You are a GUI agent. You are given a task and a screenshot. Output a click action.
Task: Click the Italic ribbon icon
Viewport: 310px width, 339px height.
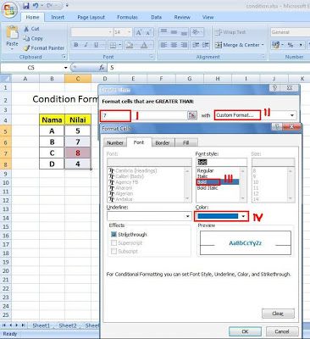point(86,45)
